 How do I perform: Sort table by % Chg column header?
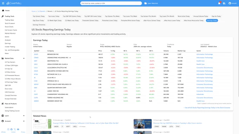[113, 51]
